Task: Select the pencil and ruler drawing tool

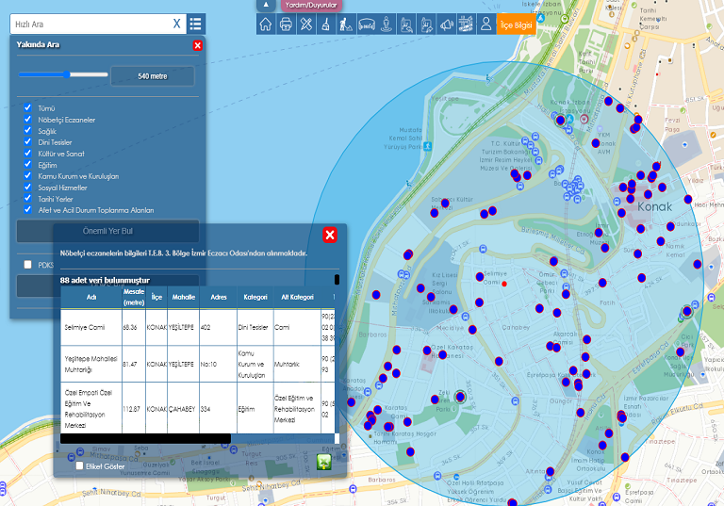Action: (305, 24)
